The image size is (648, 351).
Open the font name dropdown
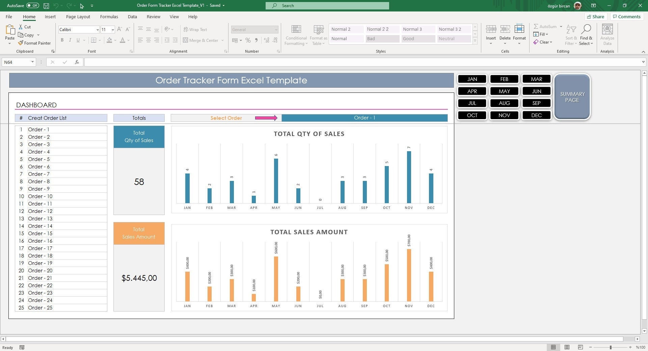pyautogui.click(x=97, y=29)
